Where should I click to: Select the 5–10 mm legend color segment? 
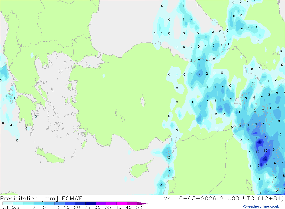[x=49, y=203]
